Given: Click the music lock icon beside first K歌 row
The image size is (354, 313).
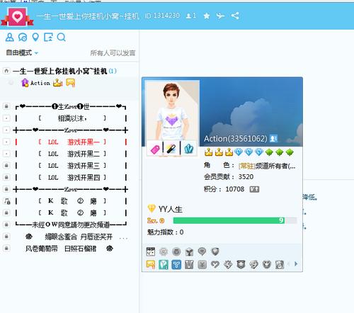Looking at the screenshot, I should (x=6, y=201).
